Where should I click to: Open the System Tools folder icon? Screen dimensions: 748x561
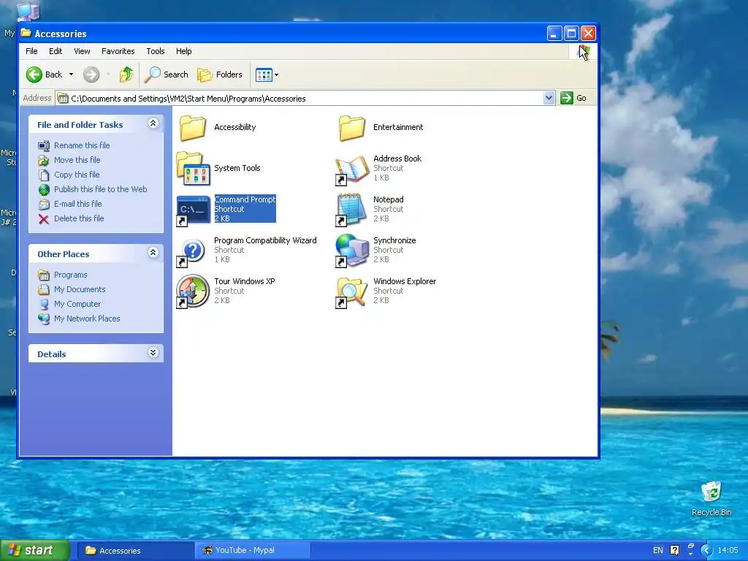pos(193,169)
